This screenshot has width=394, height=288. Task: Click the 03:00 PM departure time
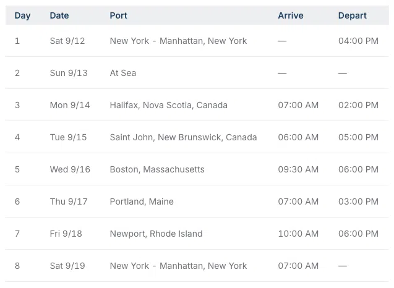click(x=358, y=201)
